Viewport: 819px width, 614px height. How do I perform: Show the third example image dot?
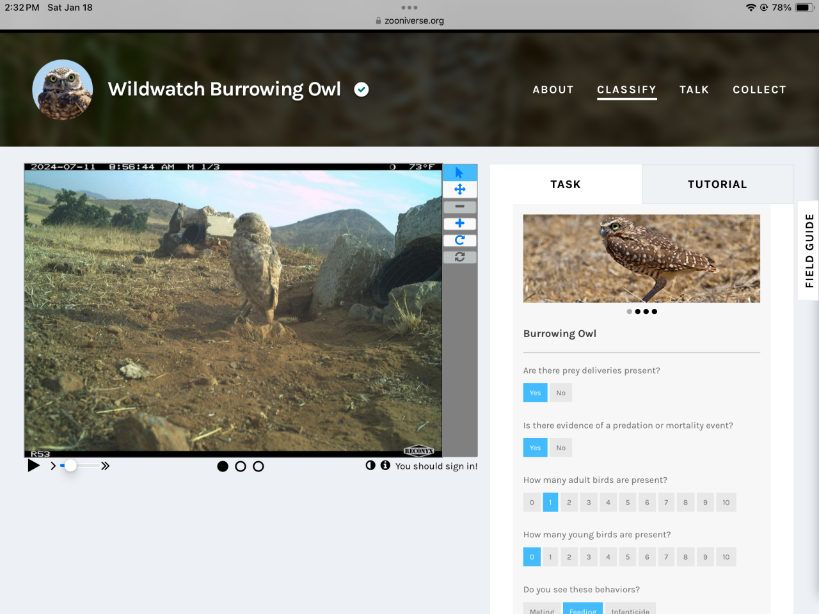(646, 311)
